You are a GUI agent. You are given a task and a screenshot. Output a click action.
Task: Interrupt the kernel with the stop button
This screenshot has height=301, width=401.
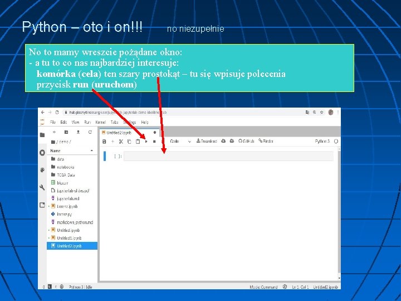(x=154, y=141)
